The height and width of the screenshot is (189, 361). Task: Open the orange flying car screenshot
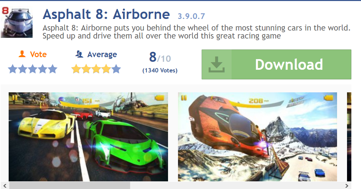pyautogui.click(x=258, y=137)
